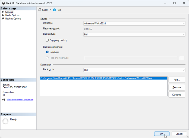
Task: Click the filegroups browse ellipsis button
Action: (x=182, y=58)
